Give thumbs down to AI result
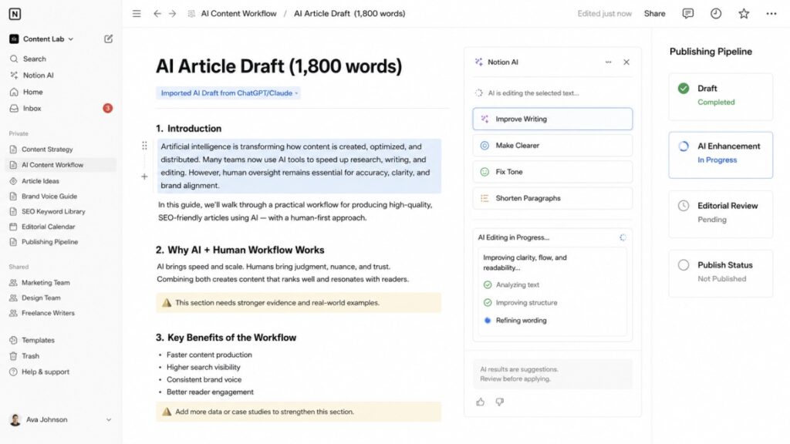 tap(499, 402)
